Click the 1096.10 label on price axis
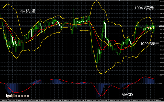 click(161, 1)
